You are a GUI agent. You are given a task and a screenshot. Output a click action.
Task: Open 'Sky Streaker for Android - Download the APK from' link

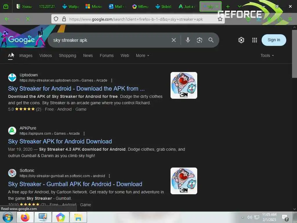76,89
